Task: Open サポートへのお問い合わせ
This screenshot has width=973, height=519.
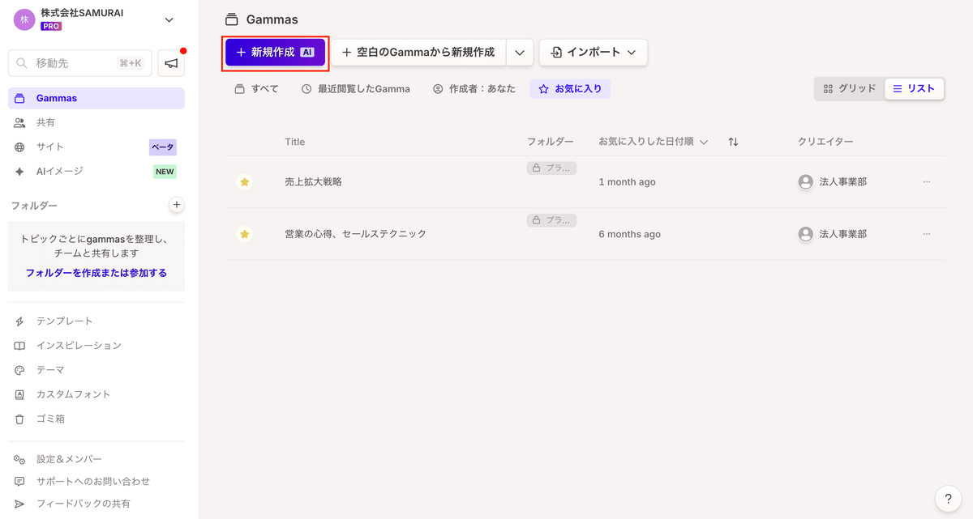Action: 96,481
